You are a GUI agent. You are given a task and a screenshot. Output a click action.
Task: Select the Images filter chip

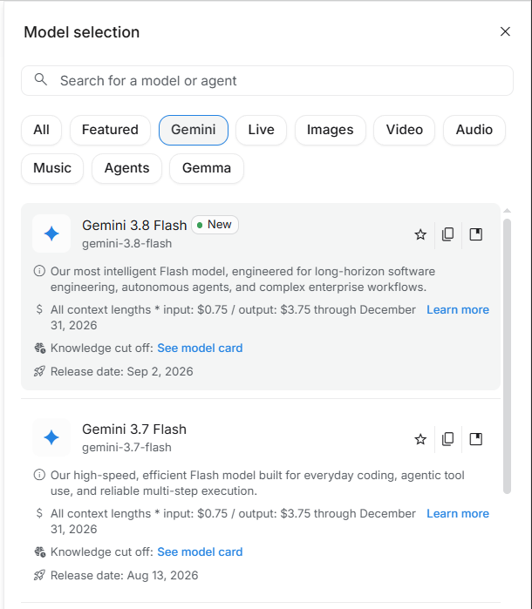click(331, 130)
